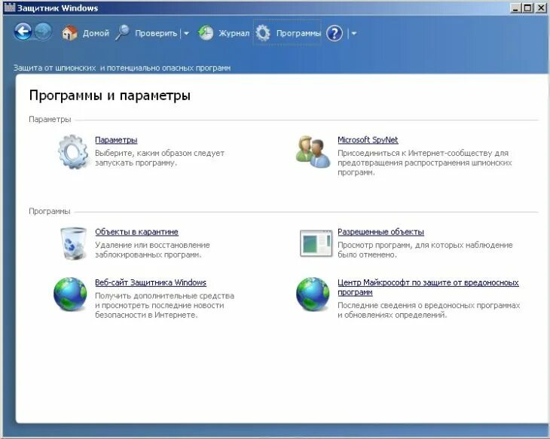Screen dimensions: 550x439
Task: Click text 'Получить дополнительные средства'
Action: click(x=164, y=296)
